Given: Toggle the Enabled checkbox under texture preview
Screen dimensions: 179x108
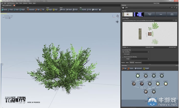Looking at the screenshot, I should pyautogui.click(x=127, y=47).
